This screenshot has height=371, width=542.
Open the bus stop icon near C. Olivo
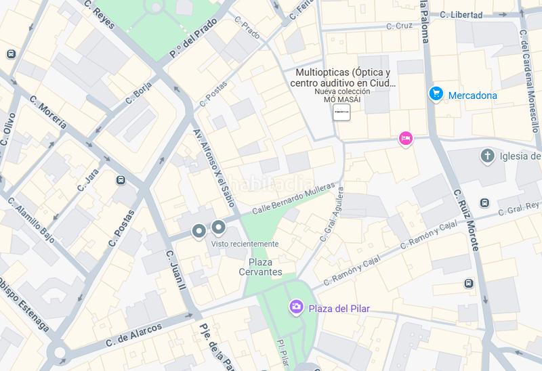pyautogui.click(x=11, y=54)
